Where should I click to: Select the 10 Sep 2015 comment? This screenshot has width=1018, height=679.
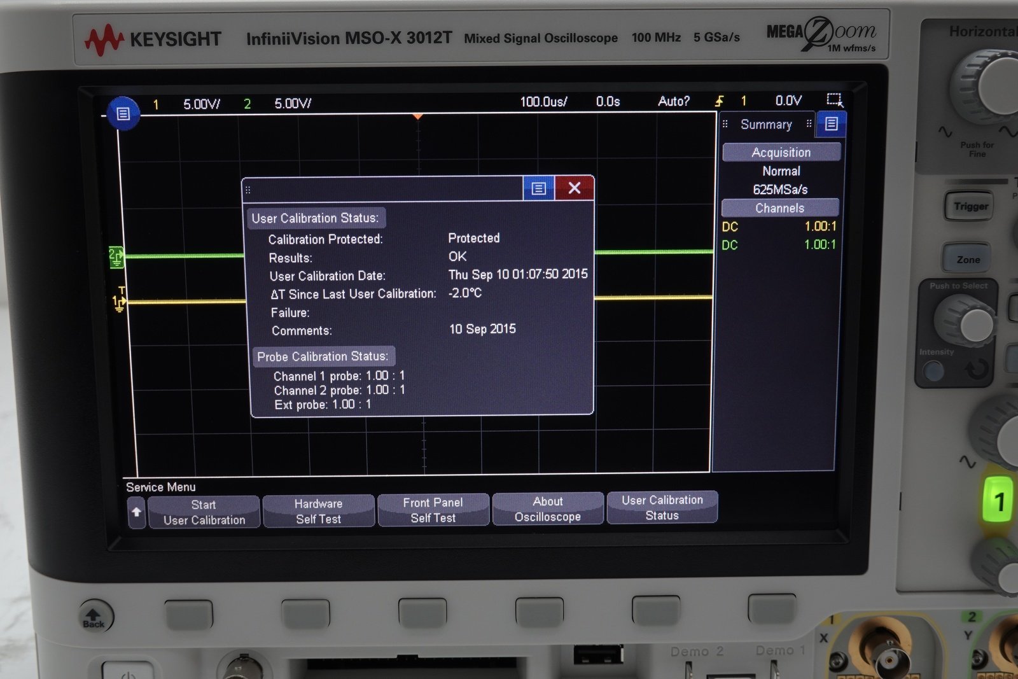pos(482,329)
